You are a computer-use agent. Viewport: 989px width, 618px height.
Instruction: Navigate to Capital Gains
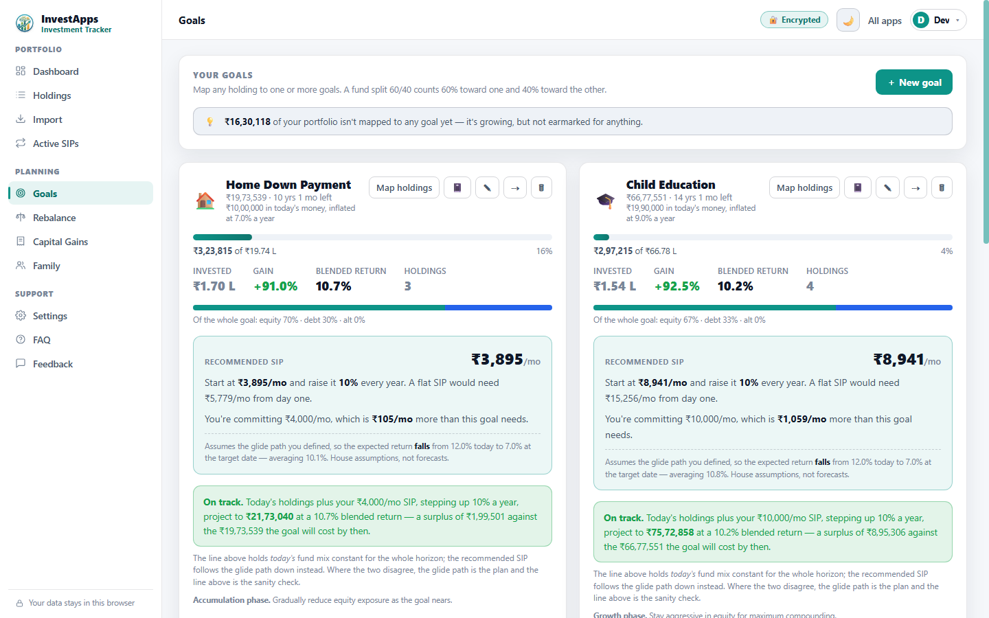pos(80,242)
